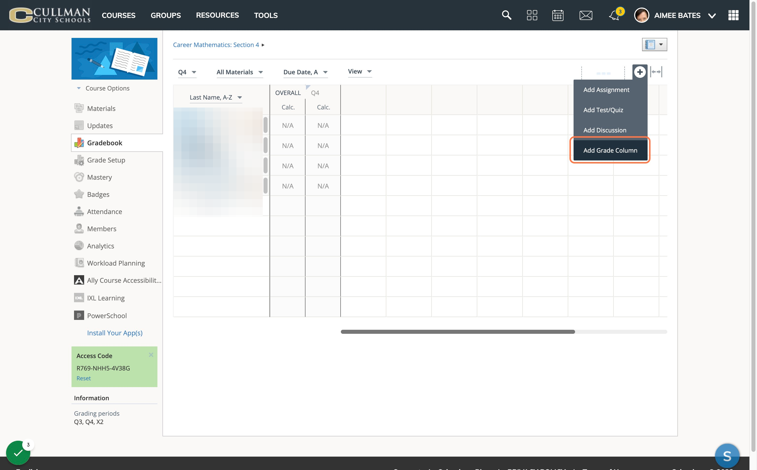Expand the Q4 grading period dropdown
This screenshot has width=757, height=470.
pos(187,72)
